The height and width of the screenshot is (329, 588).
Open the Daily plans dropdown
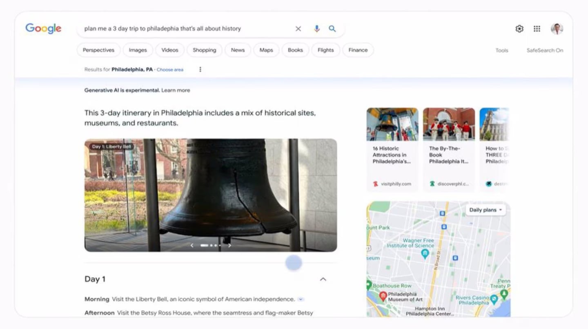pyautogui.click(x=486, y=210)
